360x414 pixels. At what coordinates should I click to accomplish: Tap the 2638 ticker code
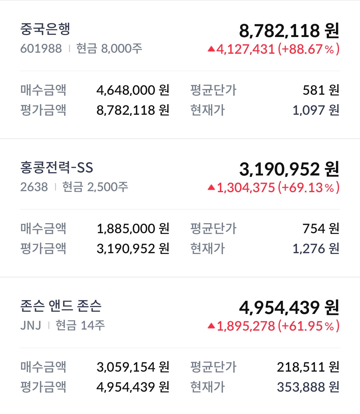(x=34, y=187)
